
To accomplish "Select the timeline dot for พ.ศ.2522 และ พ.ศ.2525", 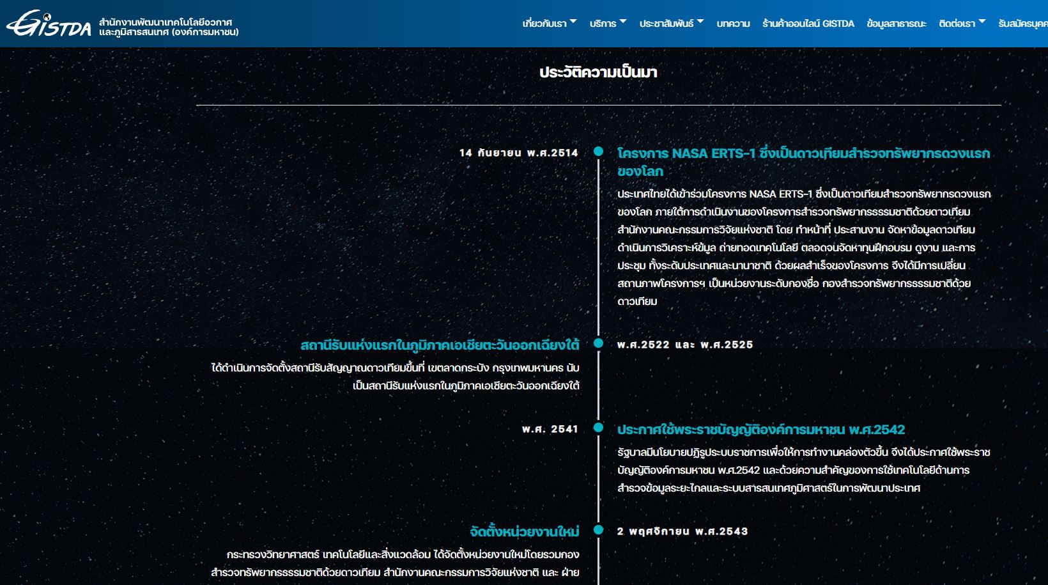I will [598, 343].
